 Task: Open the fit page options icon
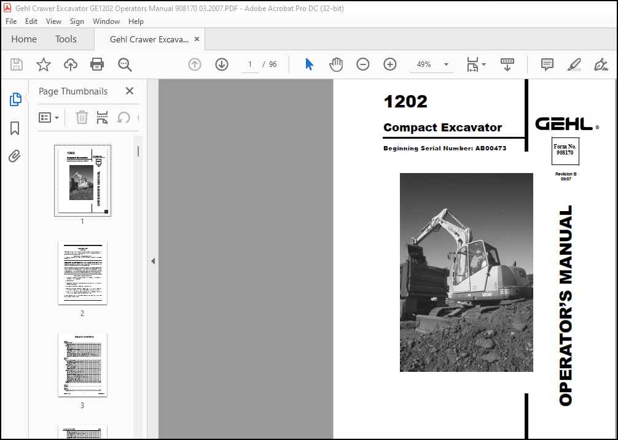472,64
